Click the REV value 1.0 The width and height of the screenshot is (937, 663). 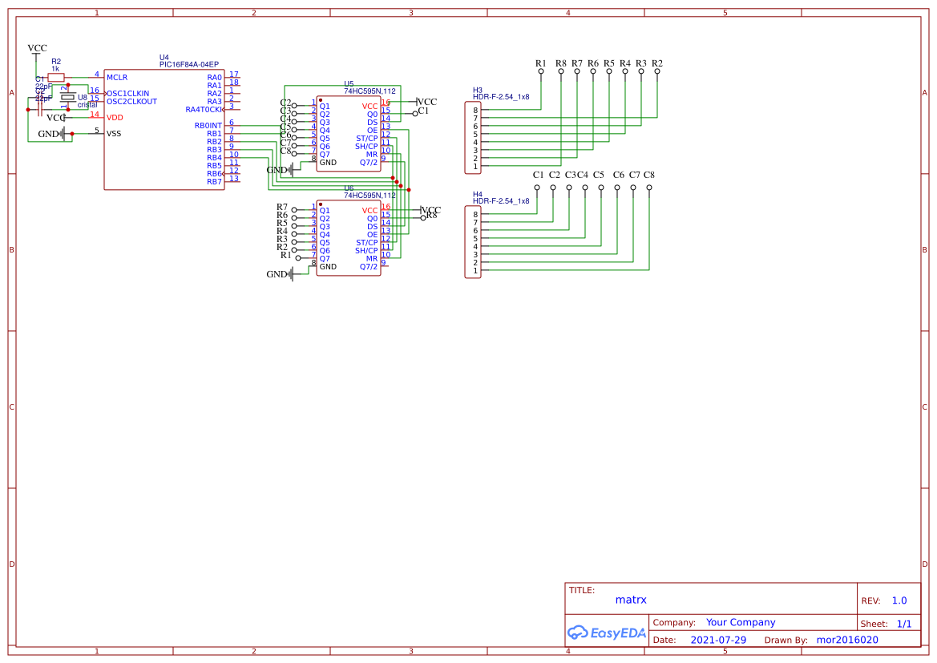pyautogui.click(x=899, y=600)
